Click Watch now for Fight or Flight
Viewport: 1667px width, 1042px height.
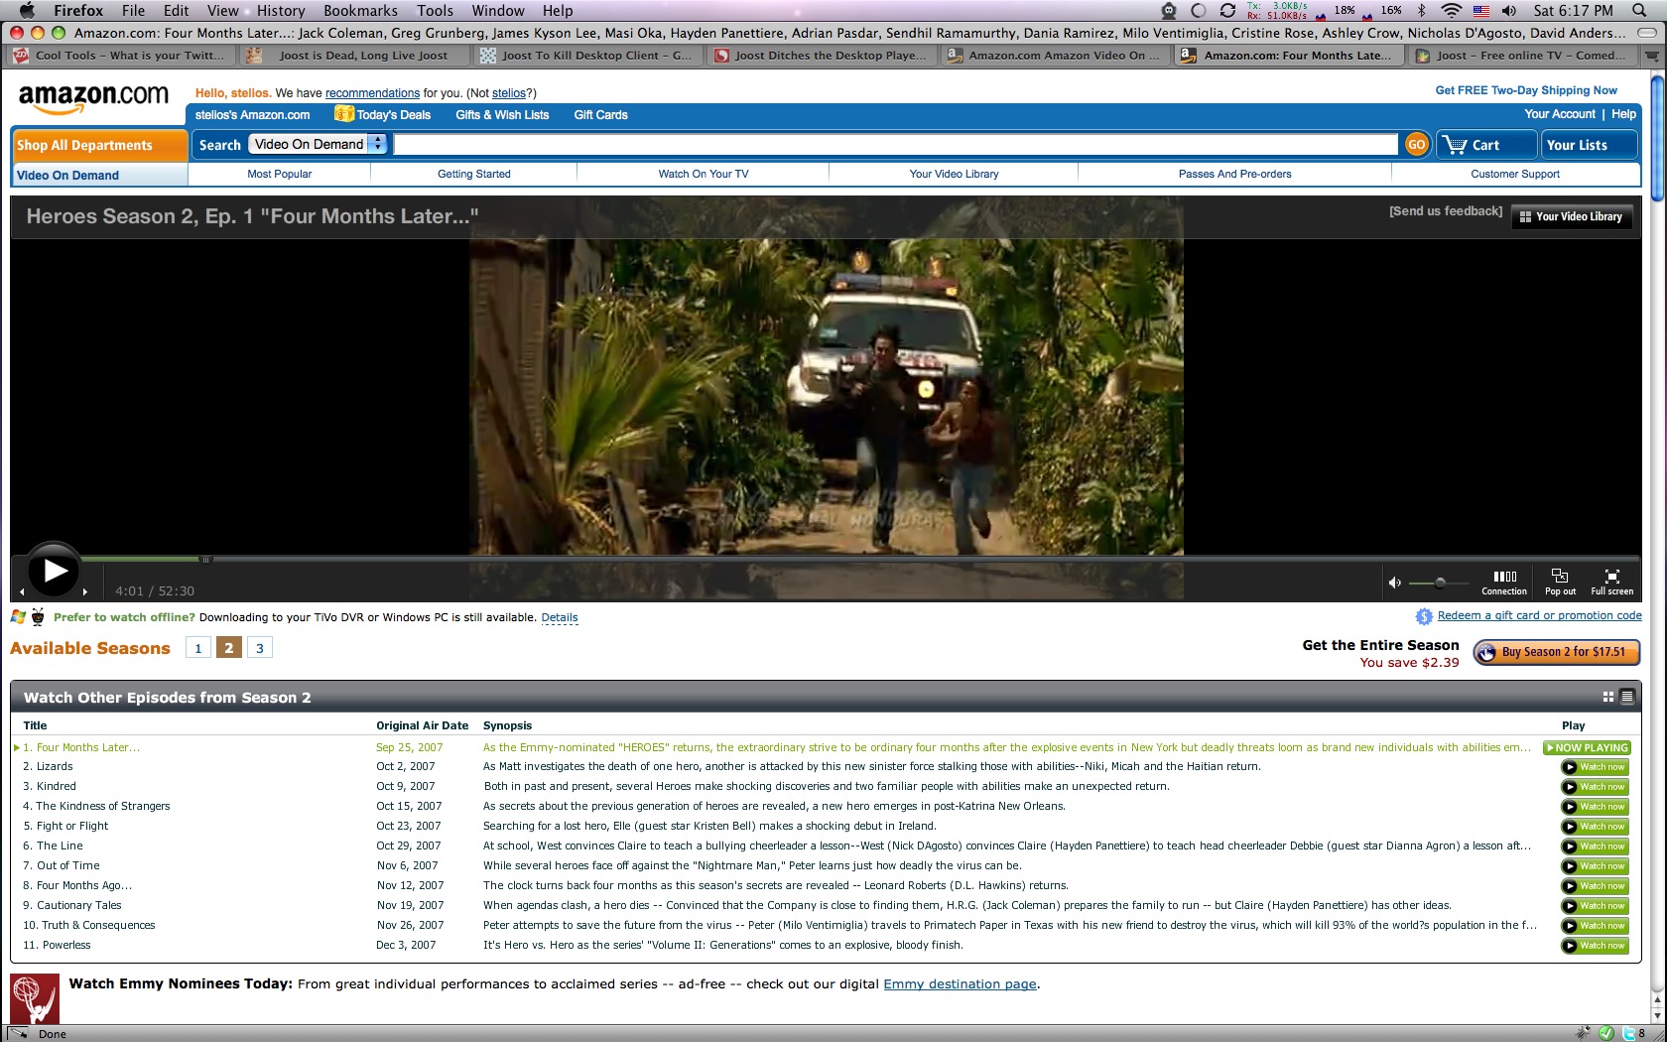tap(1595, 827)
